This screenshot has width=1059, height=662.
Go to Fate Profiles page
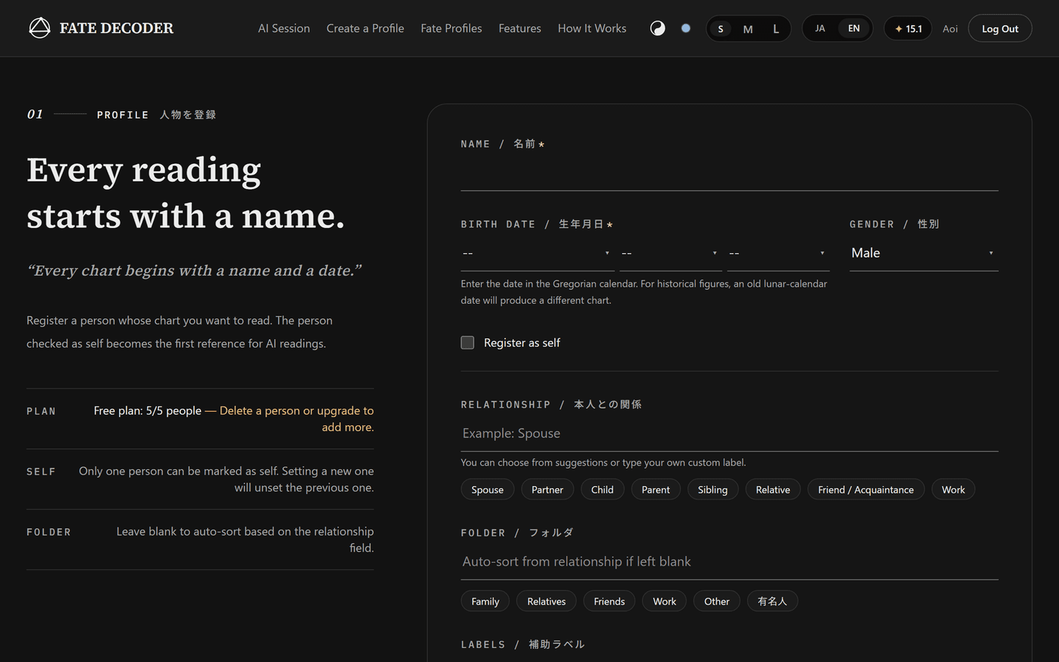[x=452, y=28]
